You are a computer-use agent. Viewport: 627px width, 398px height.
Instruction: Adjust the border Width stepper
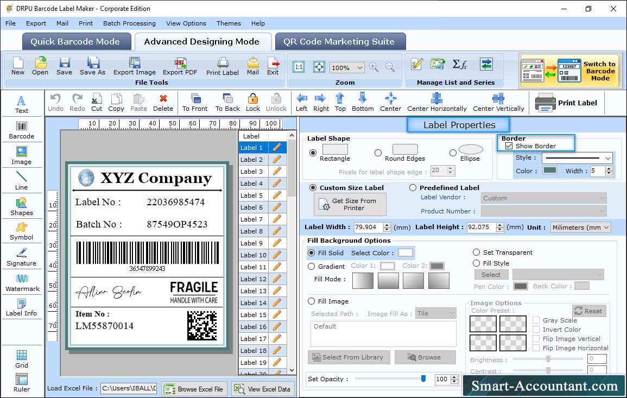click(609, 171)
